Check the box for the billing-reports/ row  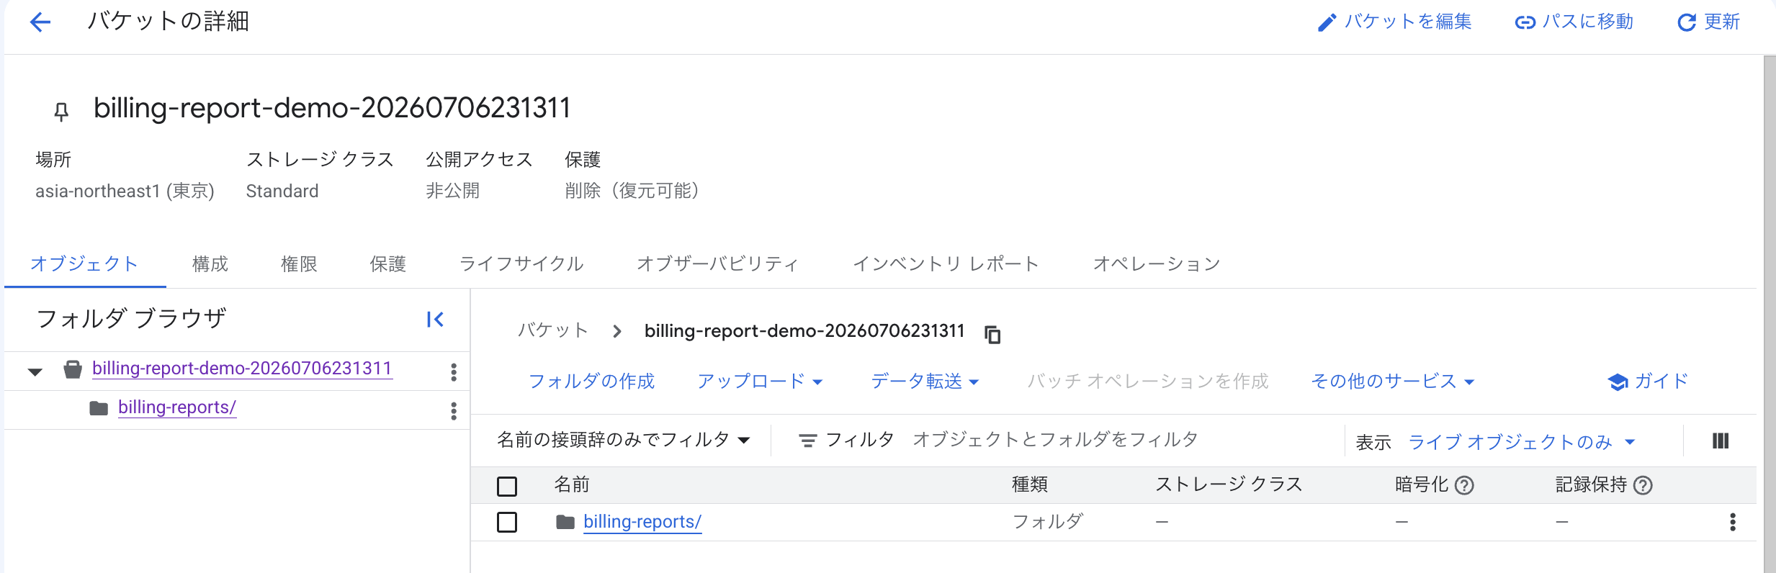[x=507, y=522]
